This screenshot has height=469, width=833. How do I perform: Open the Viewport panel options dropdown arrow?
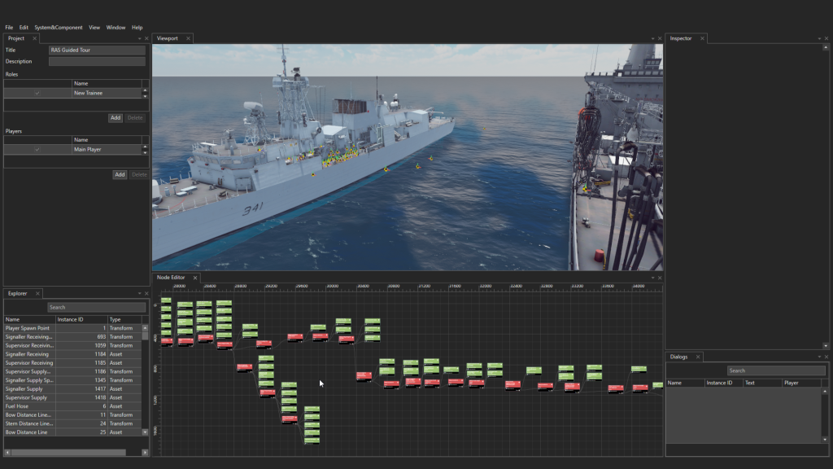tap(652, 38)
